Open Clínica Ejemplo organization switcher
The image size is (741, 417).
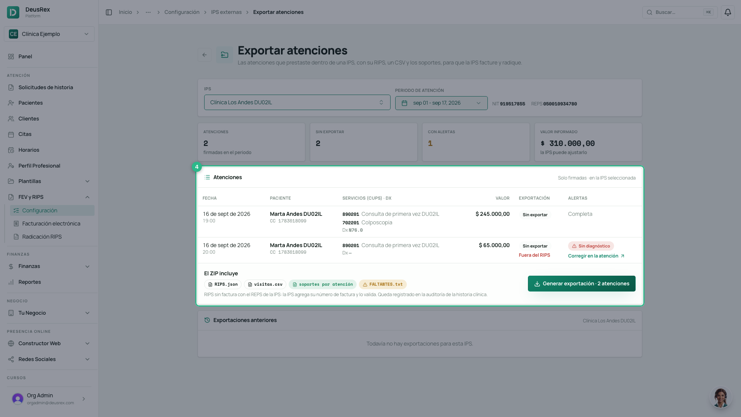[49, 34]
